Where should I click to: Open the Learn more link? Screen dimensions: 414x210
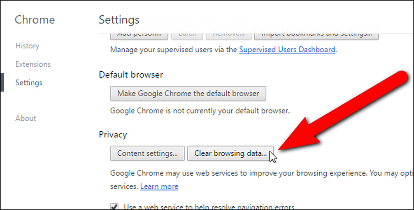(x=159, y=186)
